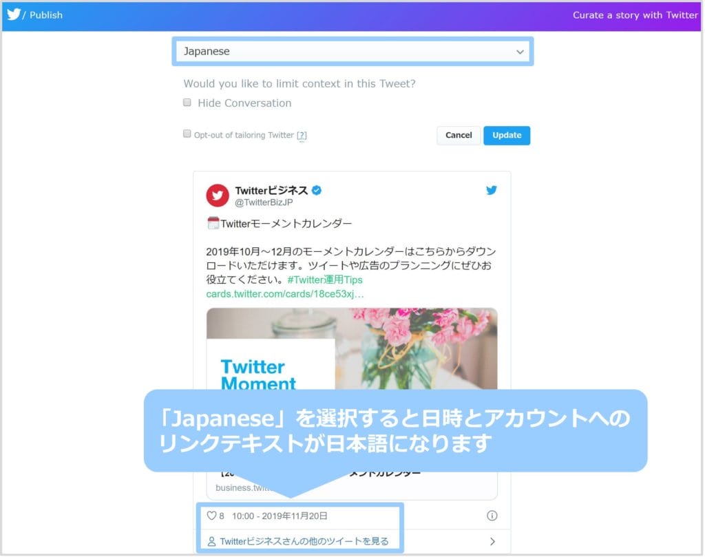This screenshot has height=557, width=705.
Task: Click the Twitter Moment flower image
Action: click(x=352, y=348)
